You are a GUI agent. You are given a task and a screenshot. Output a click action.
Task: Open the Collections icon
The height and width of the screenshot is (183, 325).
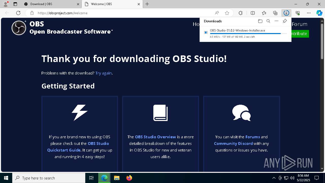click(x=275, y=13)
